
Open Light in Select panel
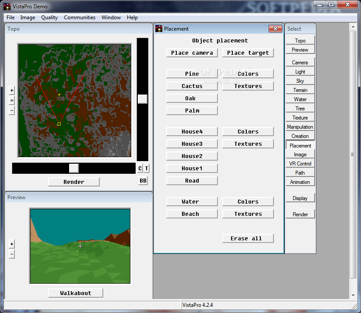point(300,72)
